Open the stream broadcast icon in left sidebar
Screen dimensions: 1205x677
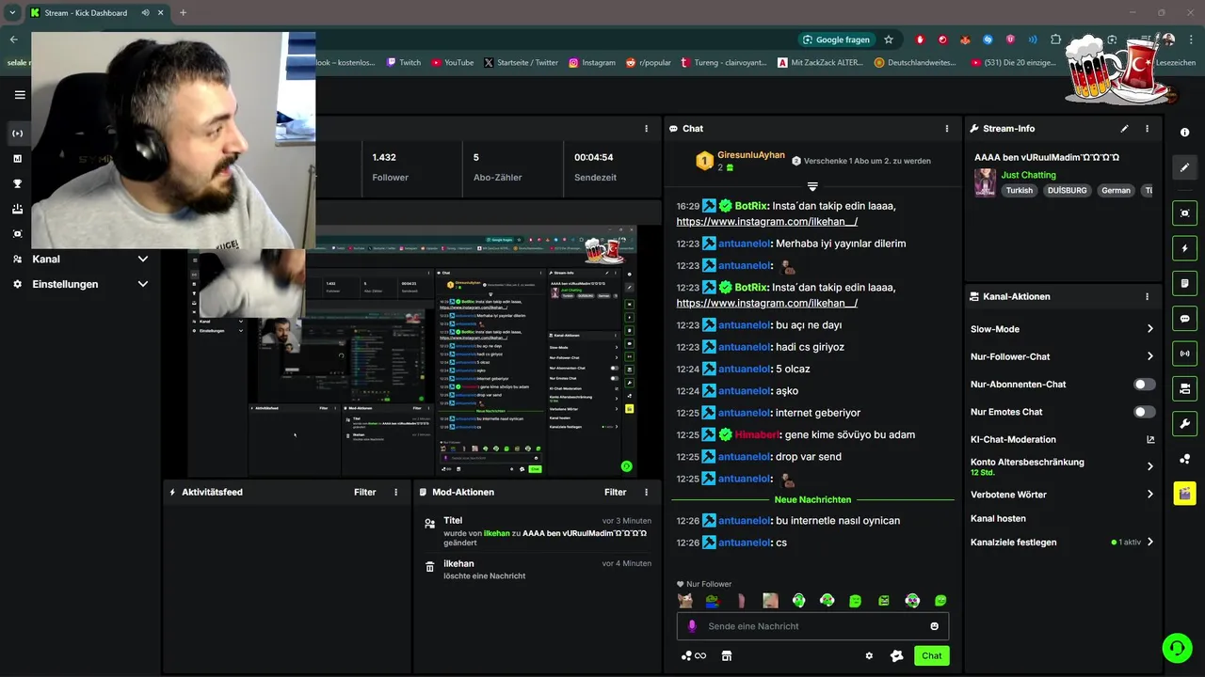tap(17, 134)
